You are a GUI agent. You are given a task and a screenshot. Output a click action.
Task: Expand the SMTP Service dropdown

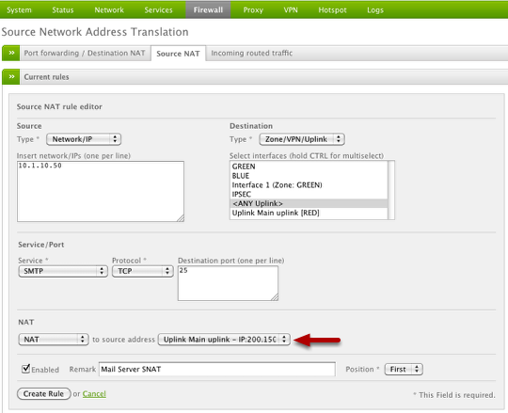[63, 271]
